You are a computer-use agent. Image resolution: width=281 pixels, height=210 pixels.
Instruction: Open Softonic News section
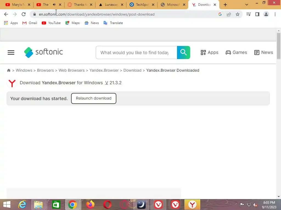point(264,52)
